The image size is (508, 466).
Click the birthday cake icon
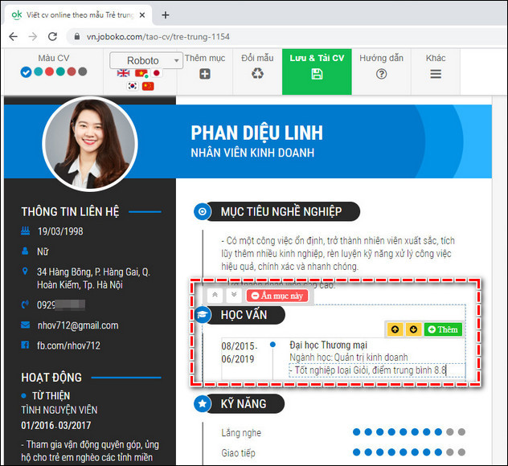[25, 231]
